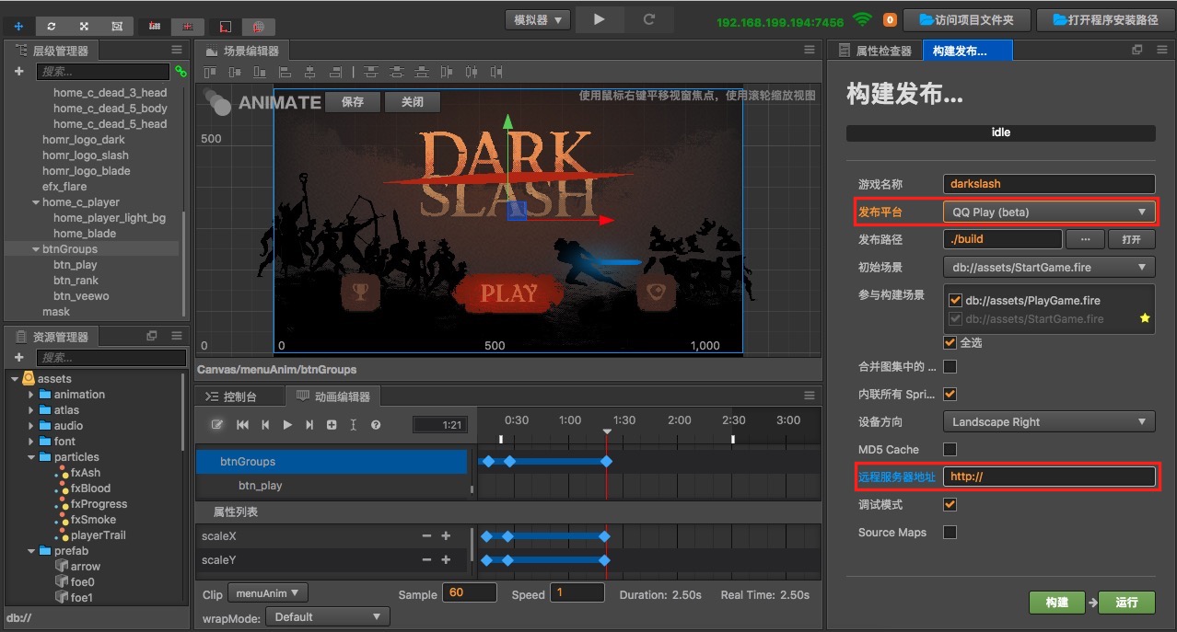Click the 关闭 close animation button
The image size is (1177, 632).
(413, 102)
